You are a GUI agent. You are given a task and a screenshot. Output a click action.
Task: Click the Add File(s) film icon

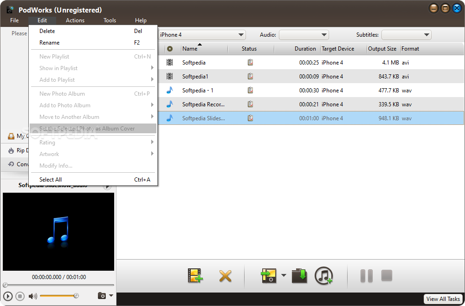[195, 275]
